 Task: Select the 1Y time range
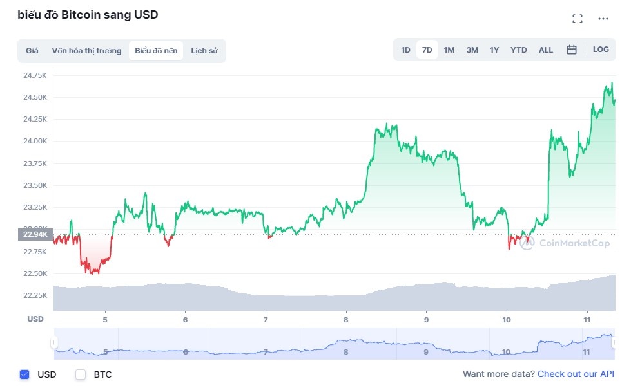click(494, 49)
